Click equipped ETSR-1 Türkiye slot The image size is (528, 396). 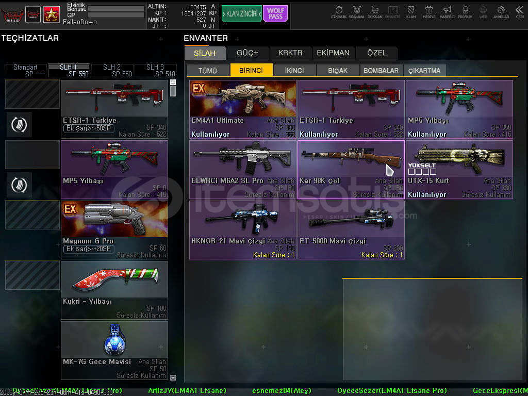(x=114, y=109)
